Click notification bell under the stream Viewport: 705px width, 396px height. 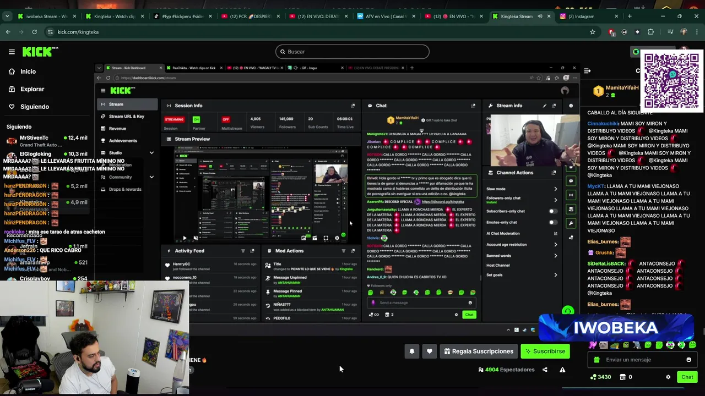[412, 351]
